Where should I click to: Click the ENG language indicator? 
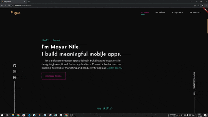point(193,115)
